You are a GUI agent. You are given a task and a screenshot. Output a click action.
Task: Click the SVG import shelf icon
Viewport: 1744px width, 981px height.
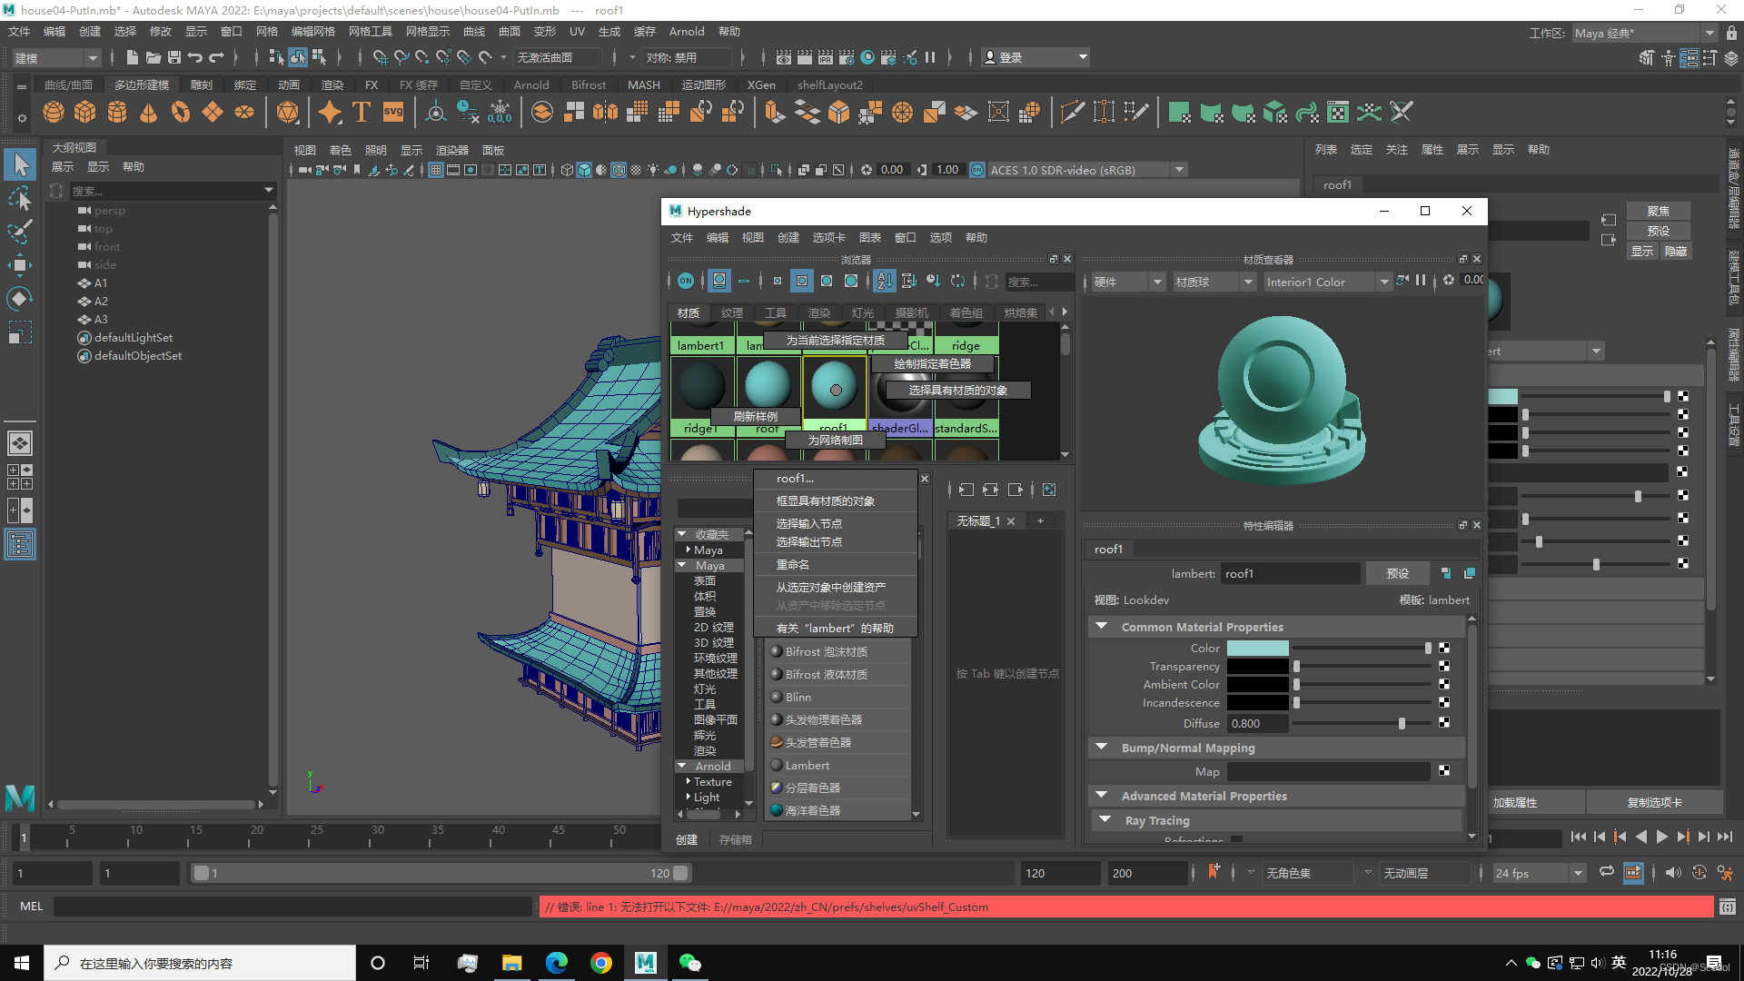393,112
